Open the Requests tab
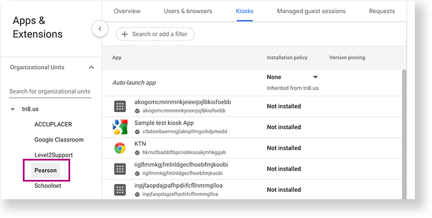The width and height of the screenshot is (432, 218). coord(382,11)
